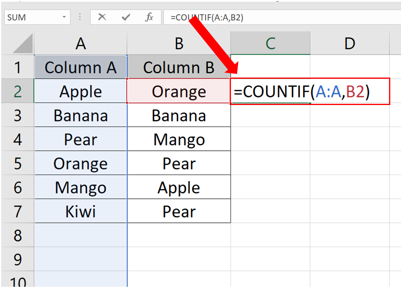The width and height of the screenshot is (401, 288).
Task: Select cell B6 containing Apple
Action: [178, 187]
